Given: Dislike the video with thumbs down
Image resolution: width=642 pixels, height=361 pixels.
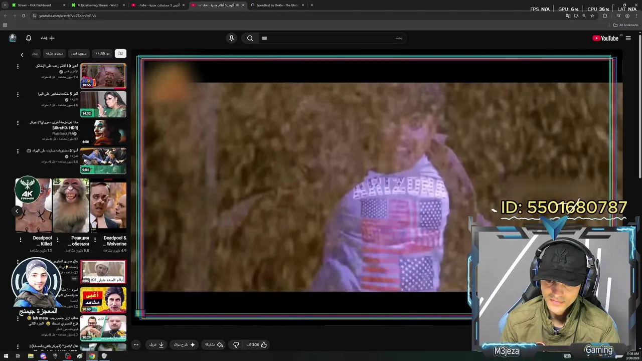Looking at the screenshot, I should pyautogui.click(x=236, y=344).
